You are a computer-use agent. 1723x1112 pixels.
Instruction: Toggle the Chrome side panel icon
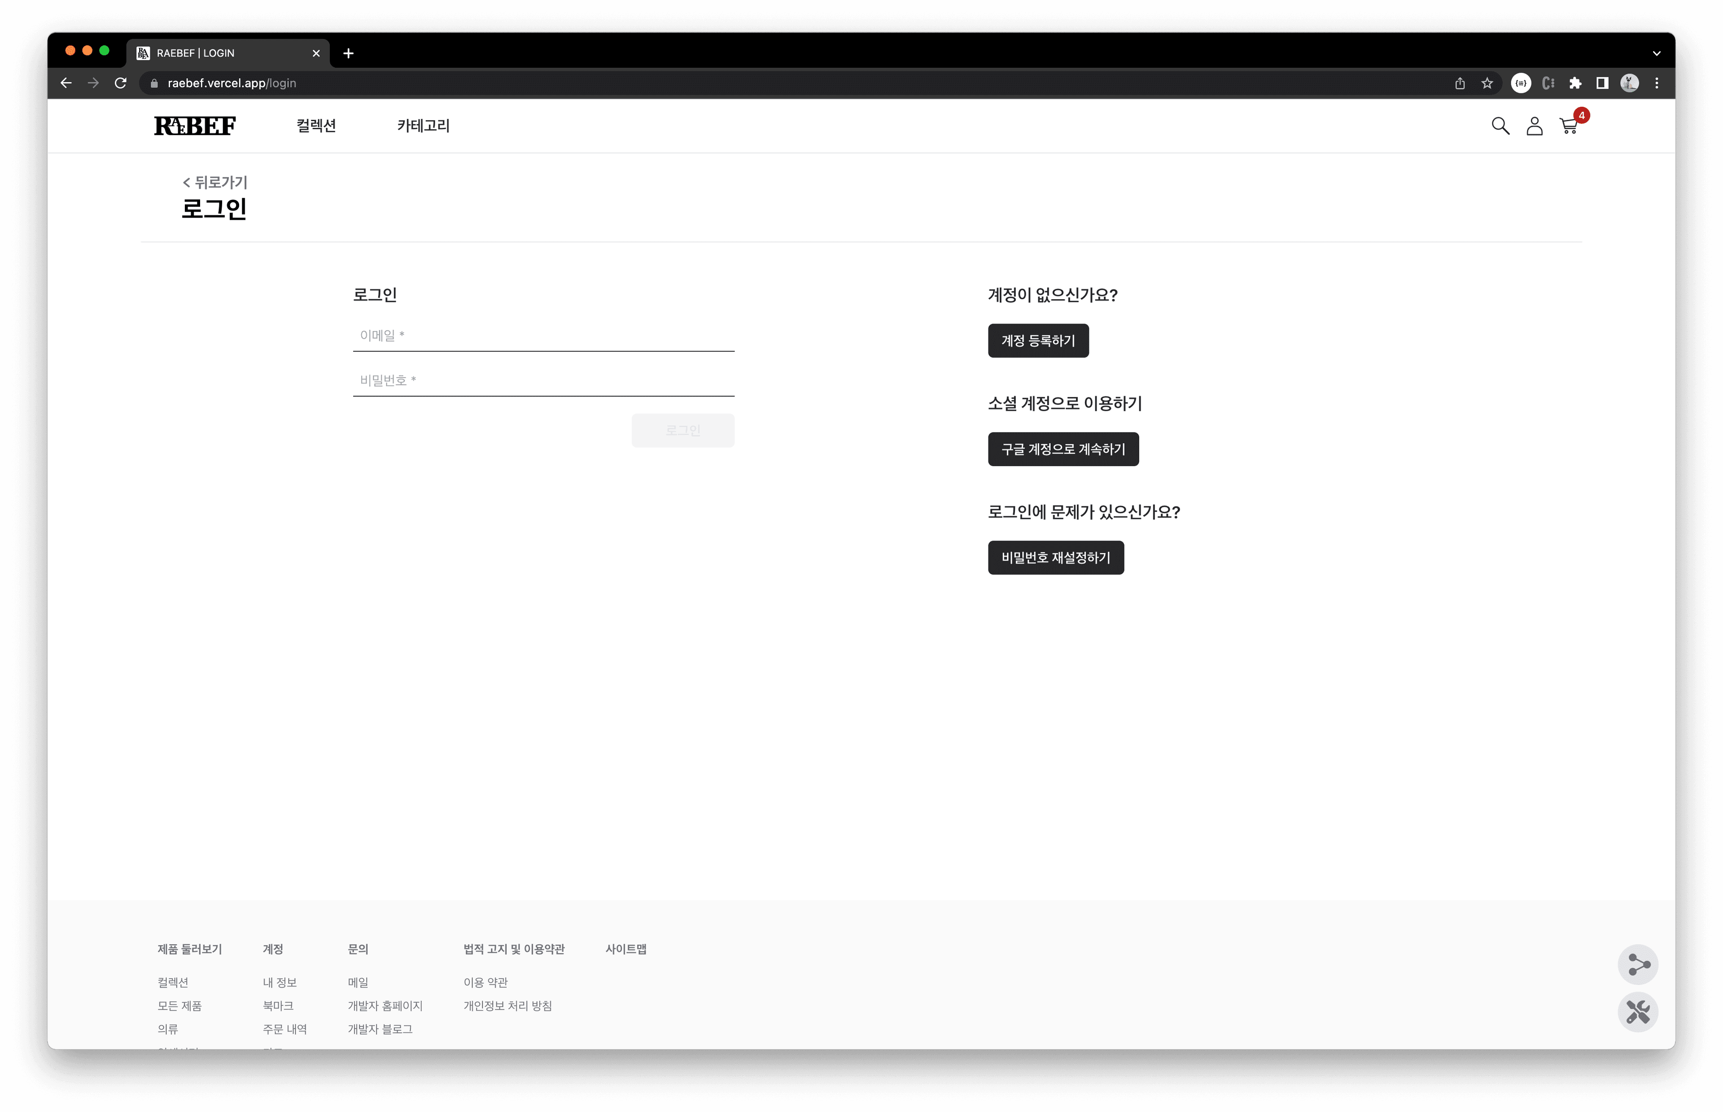pyautogui.click(x=1602, y=83)
